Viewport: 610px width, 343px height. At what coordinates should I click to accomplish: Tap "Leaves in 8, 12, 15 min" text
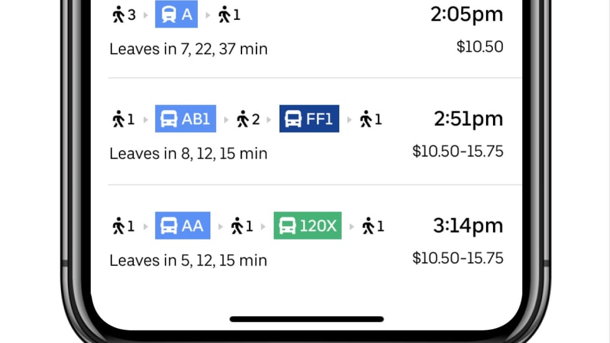point(189,153)
